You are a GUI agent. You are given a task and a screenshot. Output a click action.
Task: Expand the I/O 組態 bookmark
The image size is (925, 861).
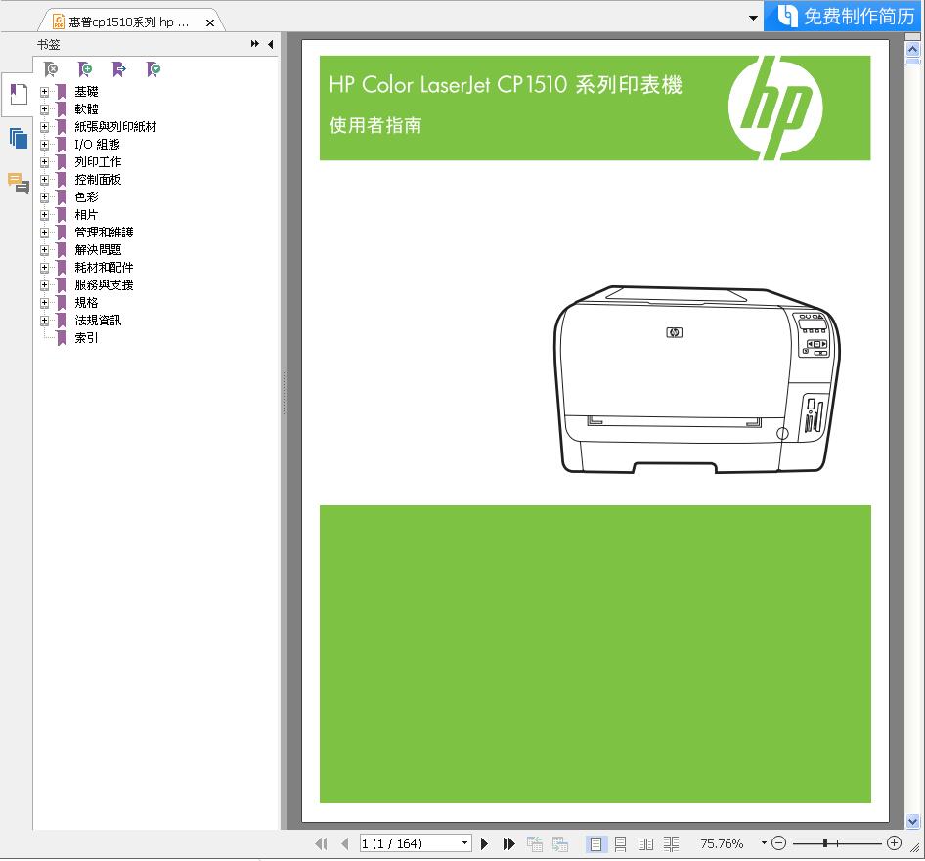(x=44, y=145)
